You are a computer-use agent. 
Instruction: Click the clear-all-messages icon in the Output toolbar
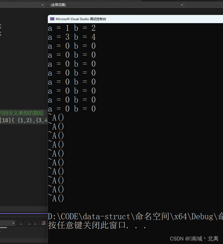[43, 223]
